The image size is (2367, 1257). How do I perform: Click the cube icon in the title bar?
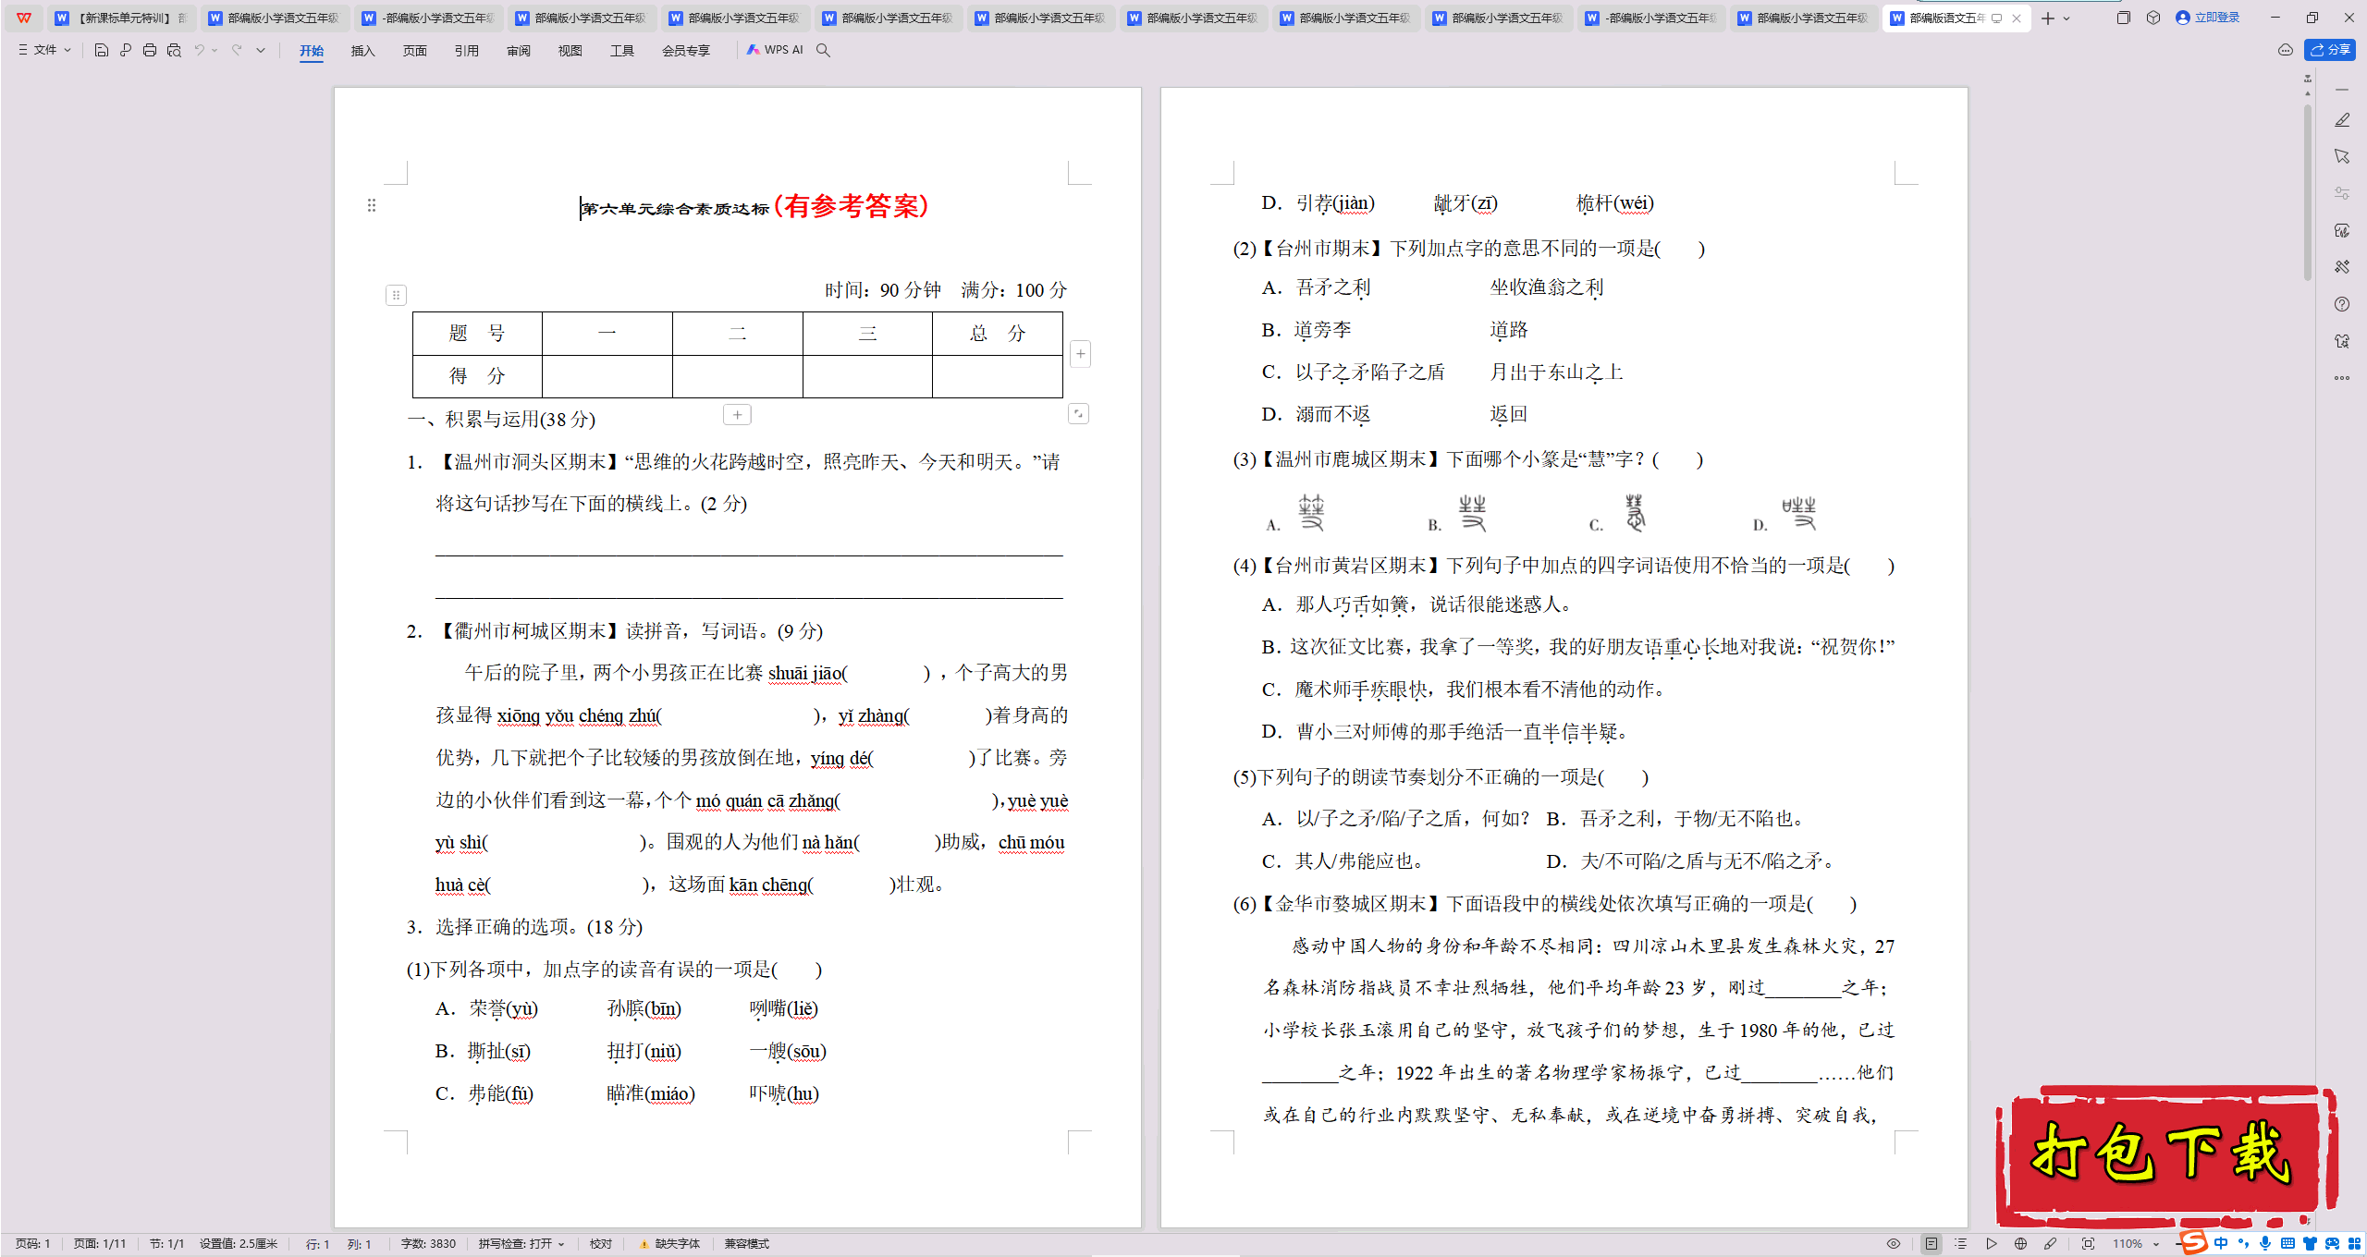(x=2153, y=18)
